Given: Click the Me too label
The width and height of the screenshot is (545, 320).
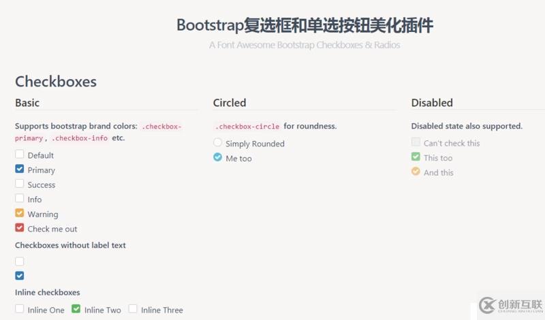Looking at the screenshot, I should 239,159.
